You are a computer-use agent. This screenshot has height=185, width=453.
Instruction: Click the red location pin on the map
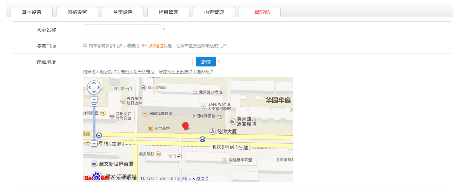[x=185, y=126]
